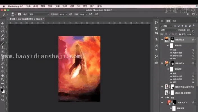Hide the 背景 拷贝 6 layer

[x=162, y=39]
